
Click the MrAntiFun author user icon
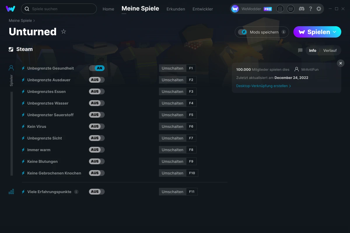tap(297, 69)
